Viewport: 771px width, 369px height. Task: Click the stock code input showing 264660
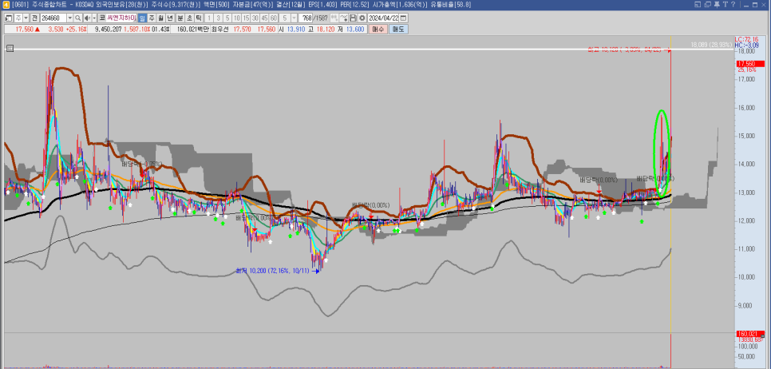(53, 18)
